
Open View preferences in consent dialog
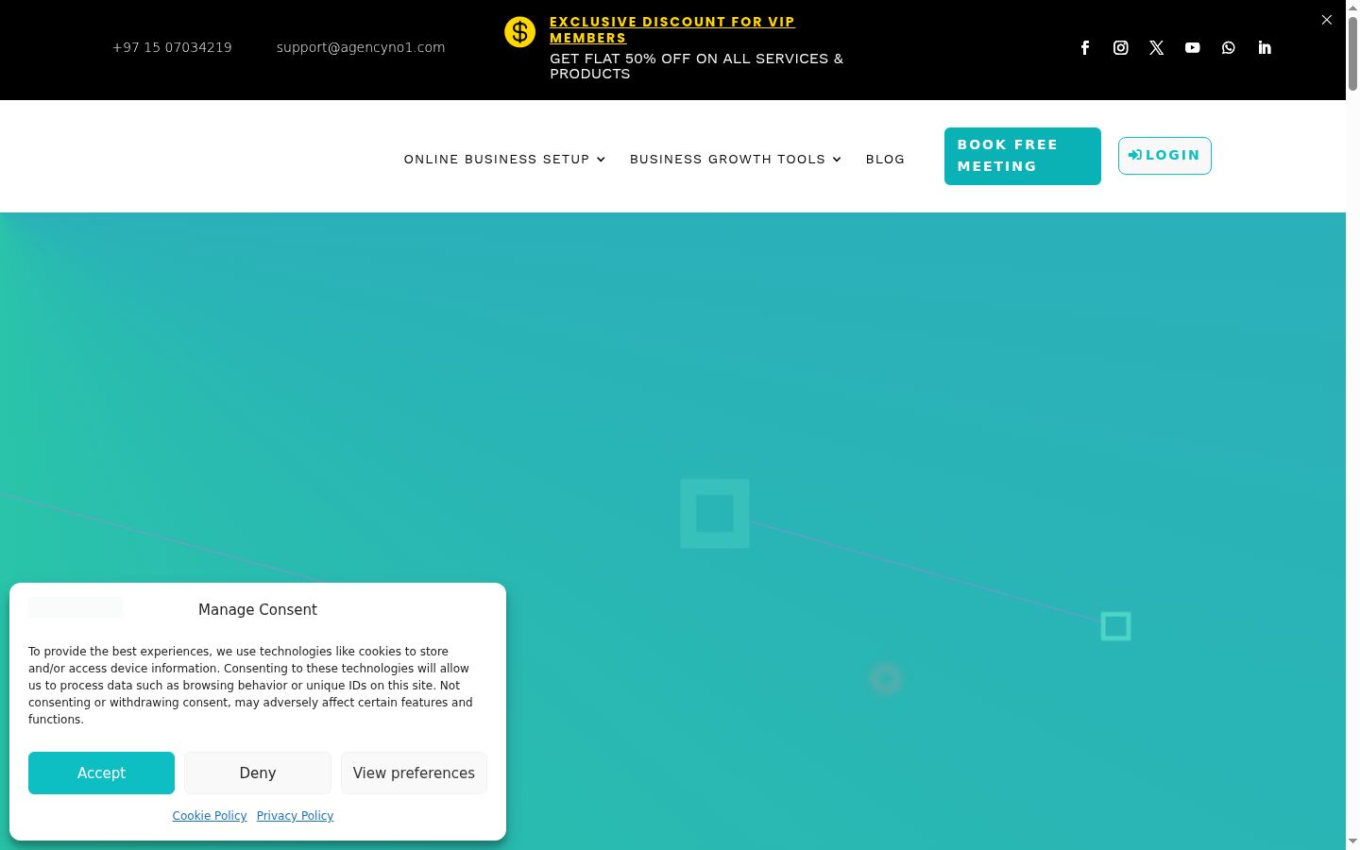(414, 773)
